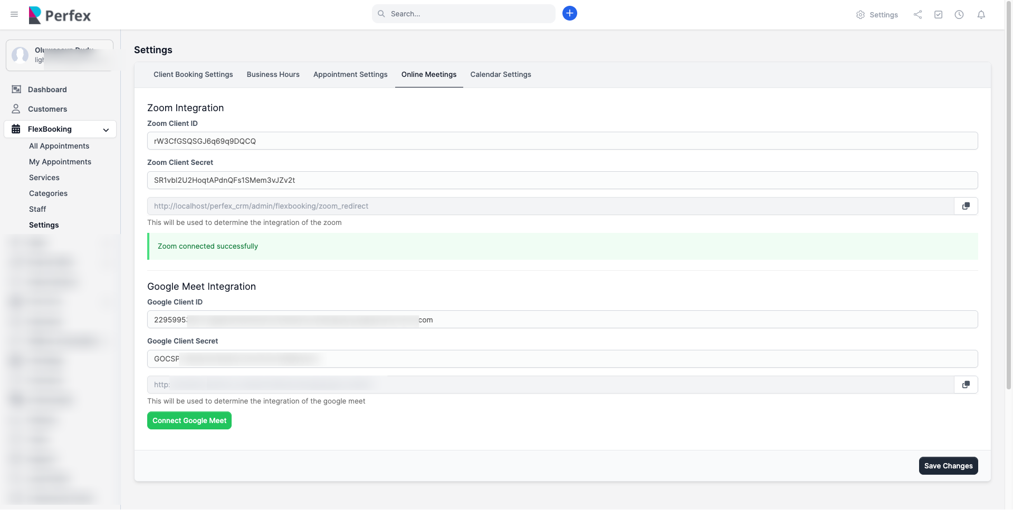Click the page vertical scrollbar

click(x=1009, y=195)
